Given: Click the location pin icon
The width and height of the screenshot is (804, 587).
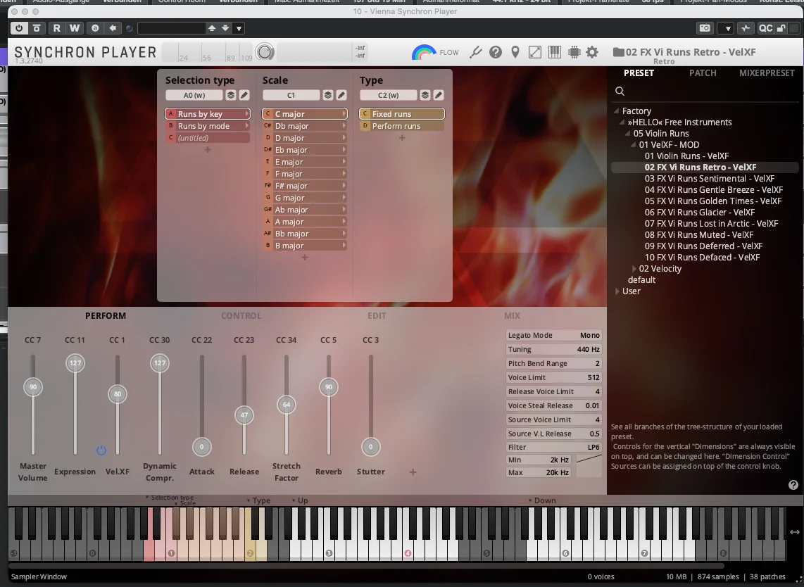Looking at the screenshot, I should [x=515, y=52].
